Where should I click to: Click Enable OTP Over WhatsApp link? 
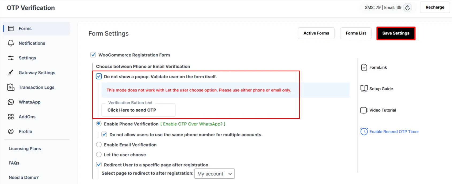click(x=193, y=124)
